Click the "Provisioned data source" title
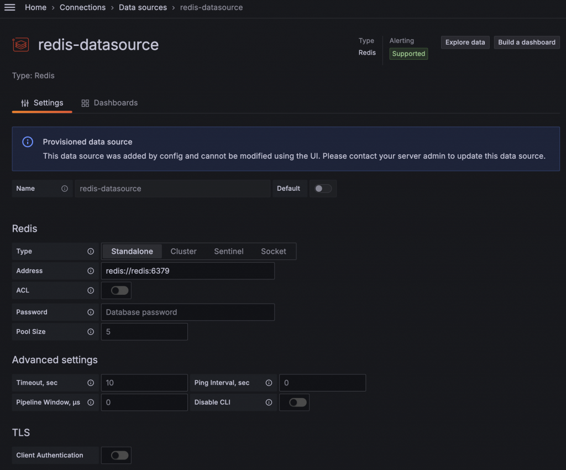This screenshot has height=470, width=566. 87,142
